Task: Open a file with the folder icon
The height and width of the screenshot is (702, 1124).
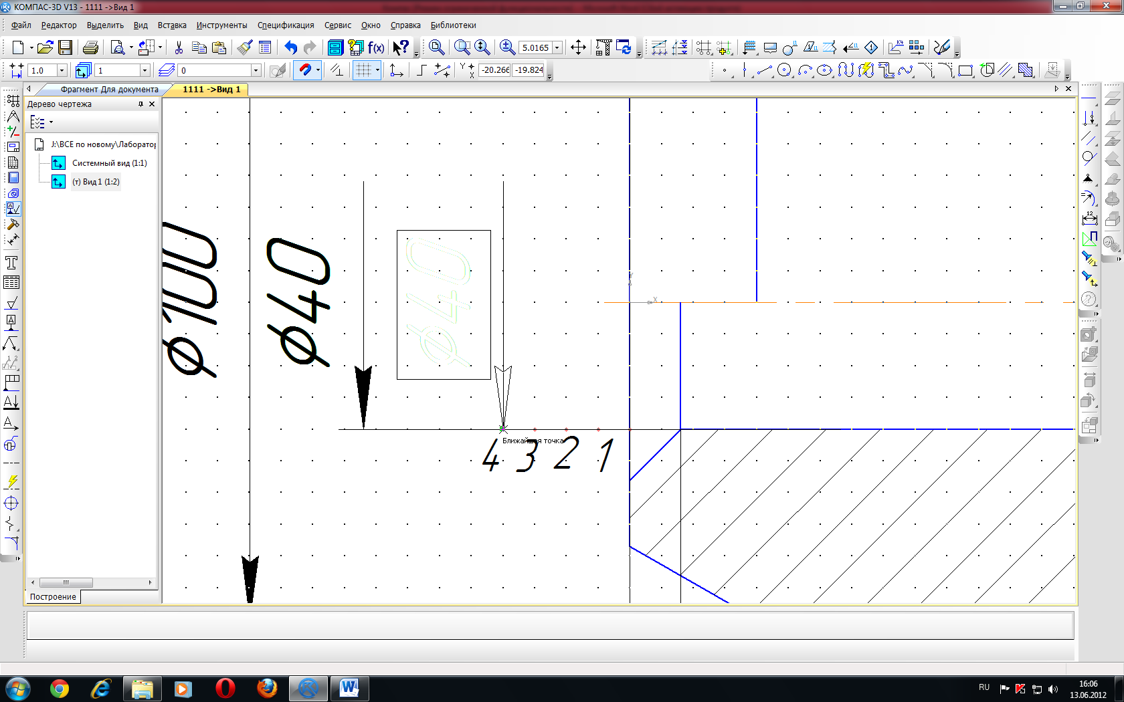Action: click(45, 47)
